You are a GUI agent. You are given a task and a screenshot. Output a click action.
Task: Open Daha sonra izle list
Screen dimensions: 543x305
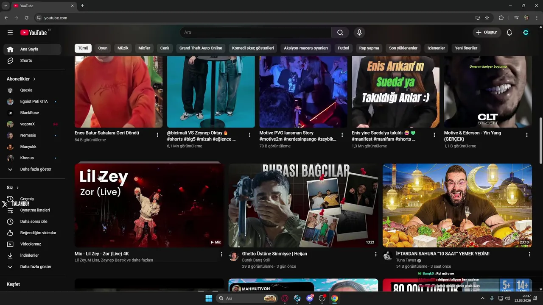point(33,222)
